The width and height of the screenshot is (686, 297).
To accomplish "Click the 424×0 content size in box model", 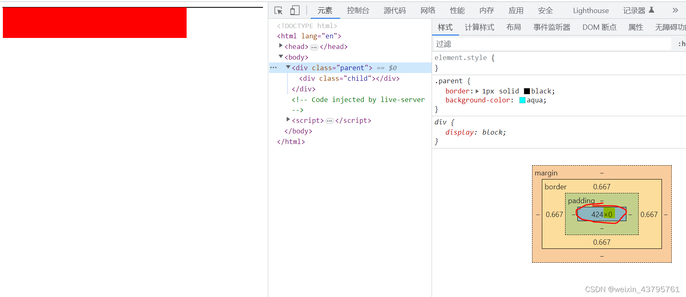I will (x=602, y=214).
